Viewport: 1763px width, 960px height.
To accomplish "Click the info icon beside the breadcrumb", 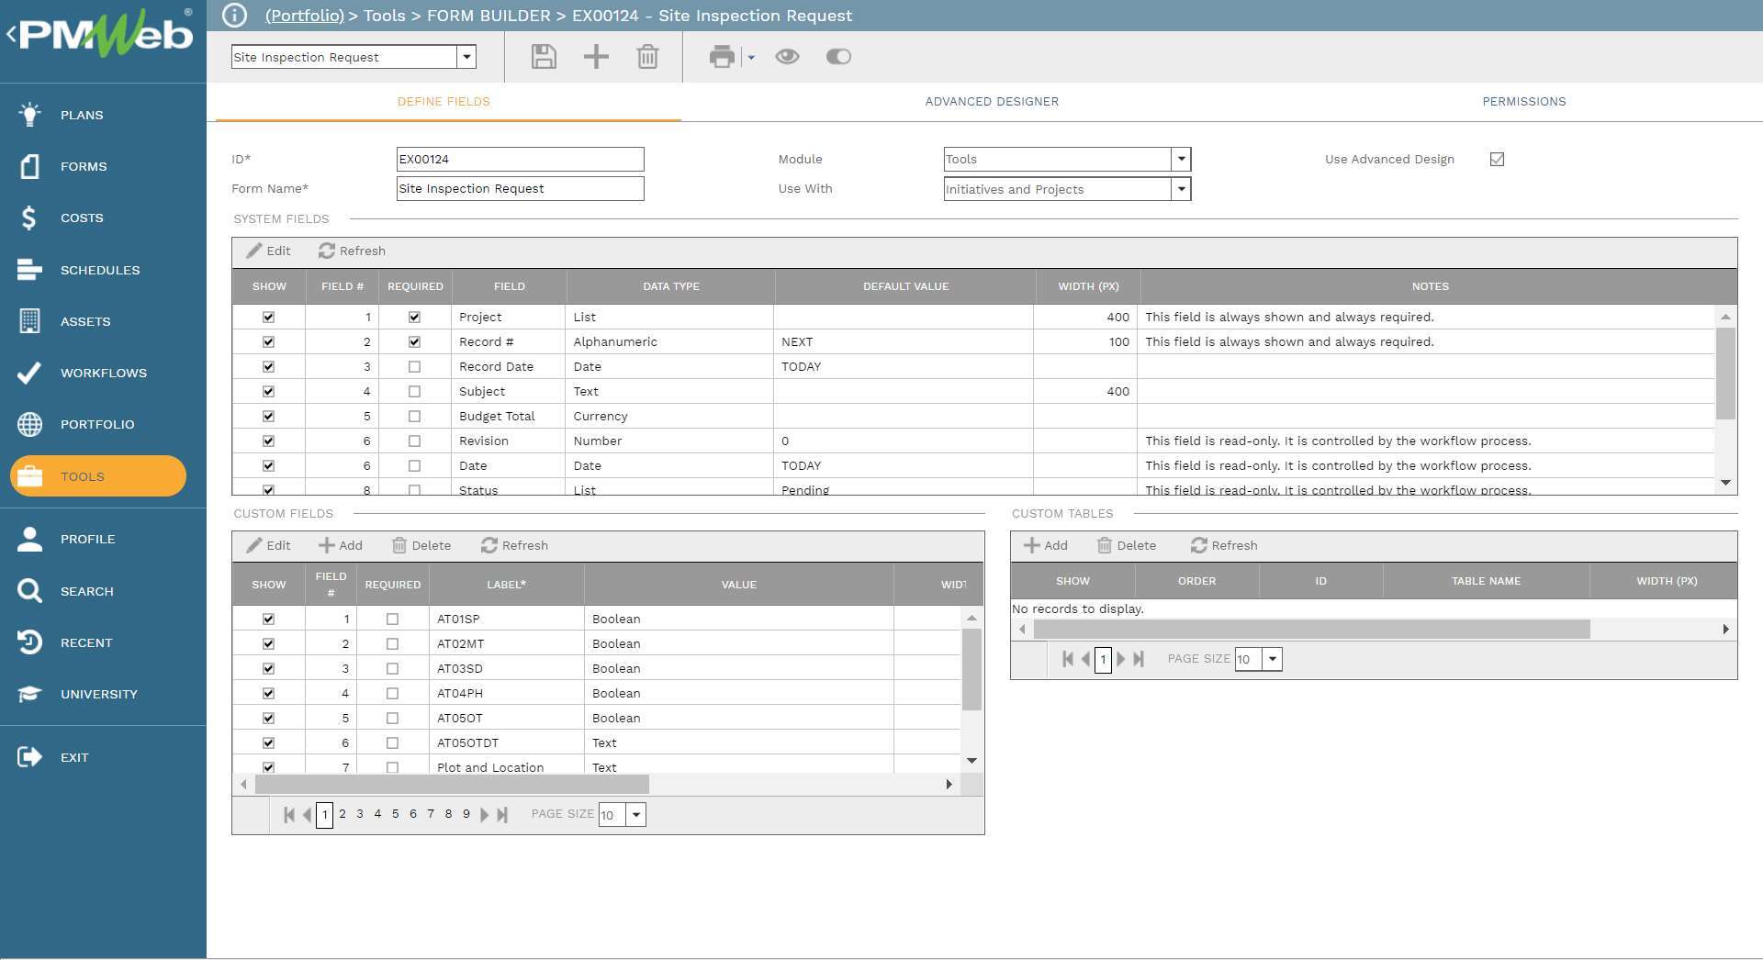I will (235, 16).
